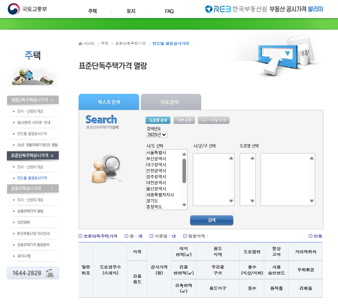The width and height of the screenshot is (338, 307).
Task: Open the 검색년도 2025년 dropdown
Action: (x=157, y=135)
